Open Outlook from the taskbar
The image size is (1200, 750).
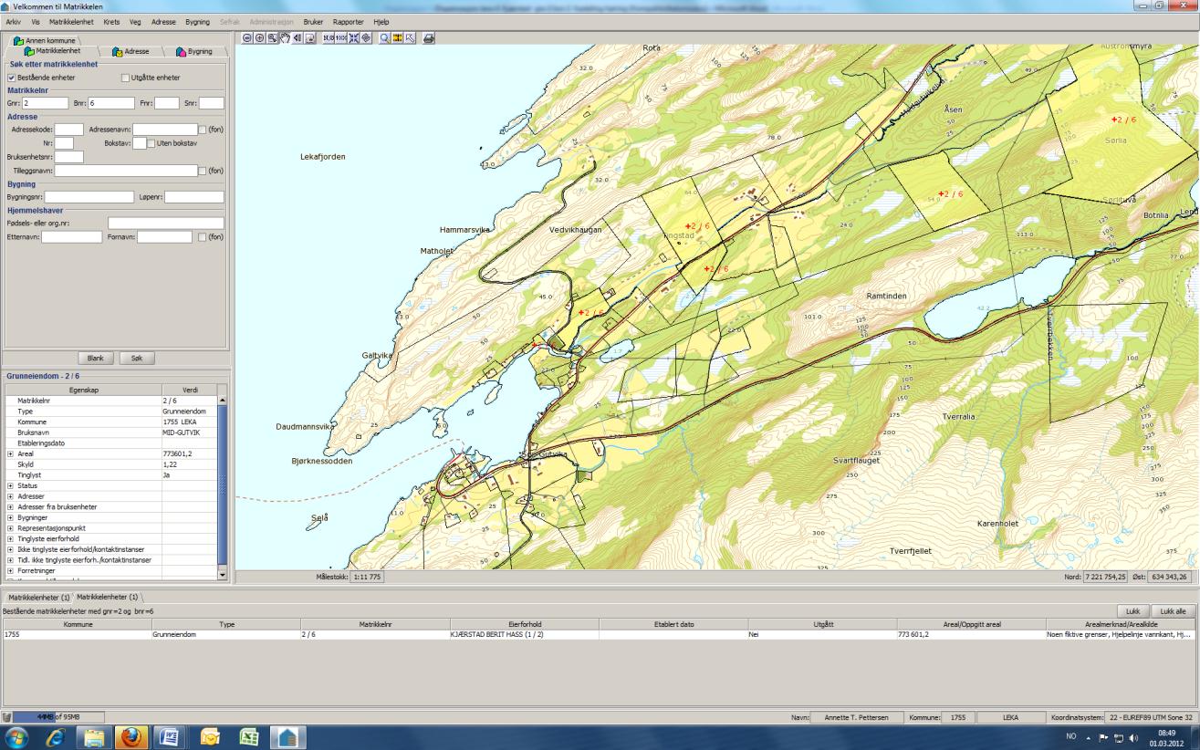tap(211, 737)
